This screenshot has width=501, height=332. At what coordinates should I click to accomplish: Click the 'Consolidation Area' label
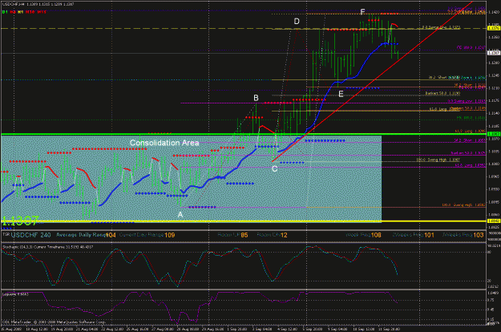tap(164, 143)
